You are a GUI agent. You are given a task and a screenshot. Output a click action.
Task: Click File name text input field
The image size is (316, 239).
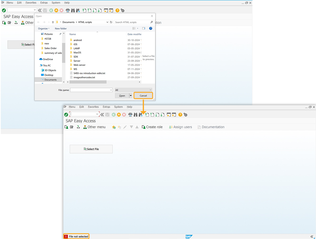point(91,90)
